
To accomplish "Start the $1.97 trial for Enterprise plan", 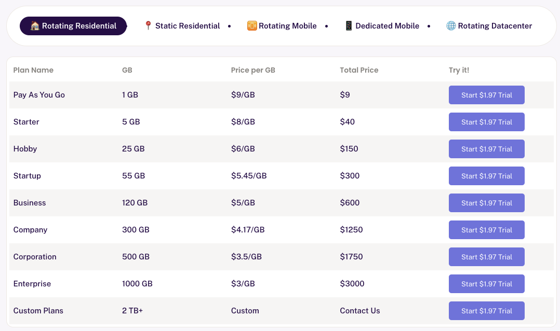I will click(x=486, y=284).
